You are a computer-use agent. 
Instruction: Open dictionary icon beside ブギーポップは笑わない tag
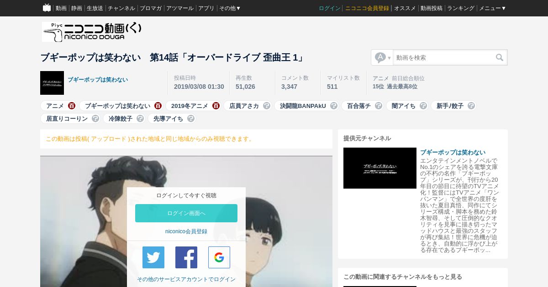tap(158, 106)
